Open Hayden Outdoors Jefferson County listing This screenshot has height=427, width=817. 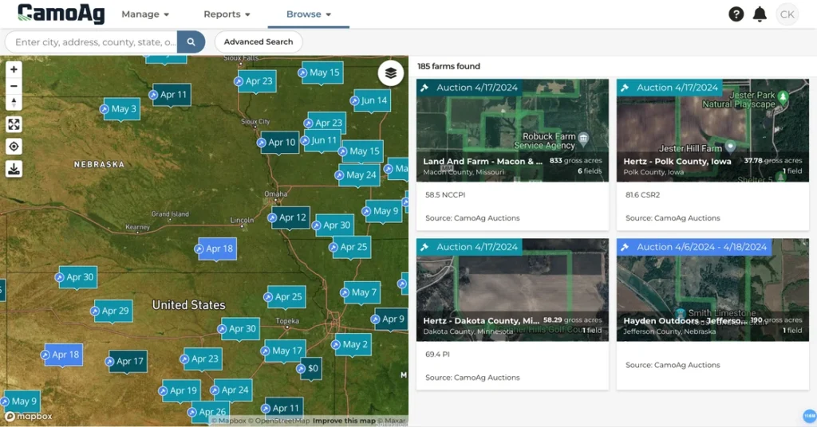[x=712, y=314]
